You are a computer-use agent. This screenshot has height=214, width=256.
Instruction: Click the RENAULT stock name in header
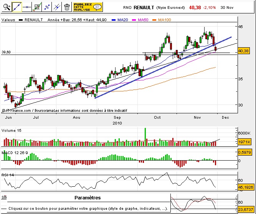144,8
